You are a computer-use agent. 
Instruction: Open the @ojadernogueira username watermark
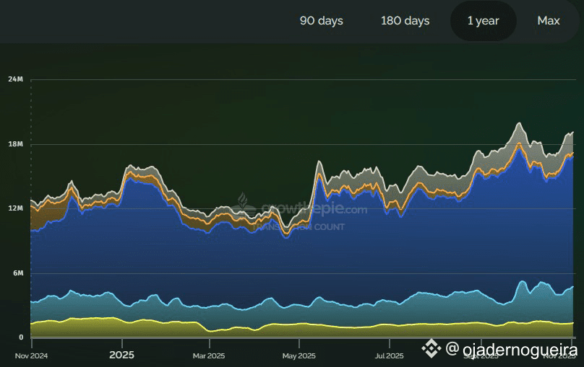click(x=512, y=350)
